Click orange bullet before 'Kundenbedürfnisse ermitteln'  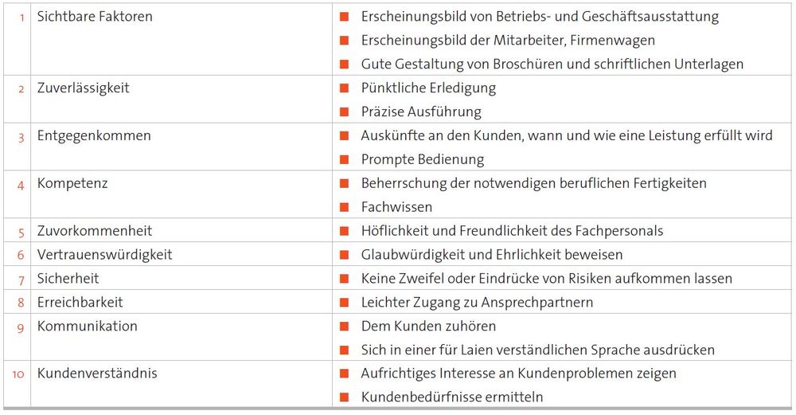344,397
